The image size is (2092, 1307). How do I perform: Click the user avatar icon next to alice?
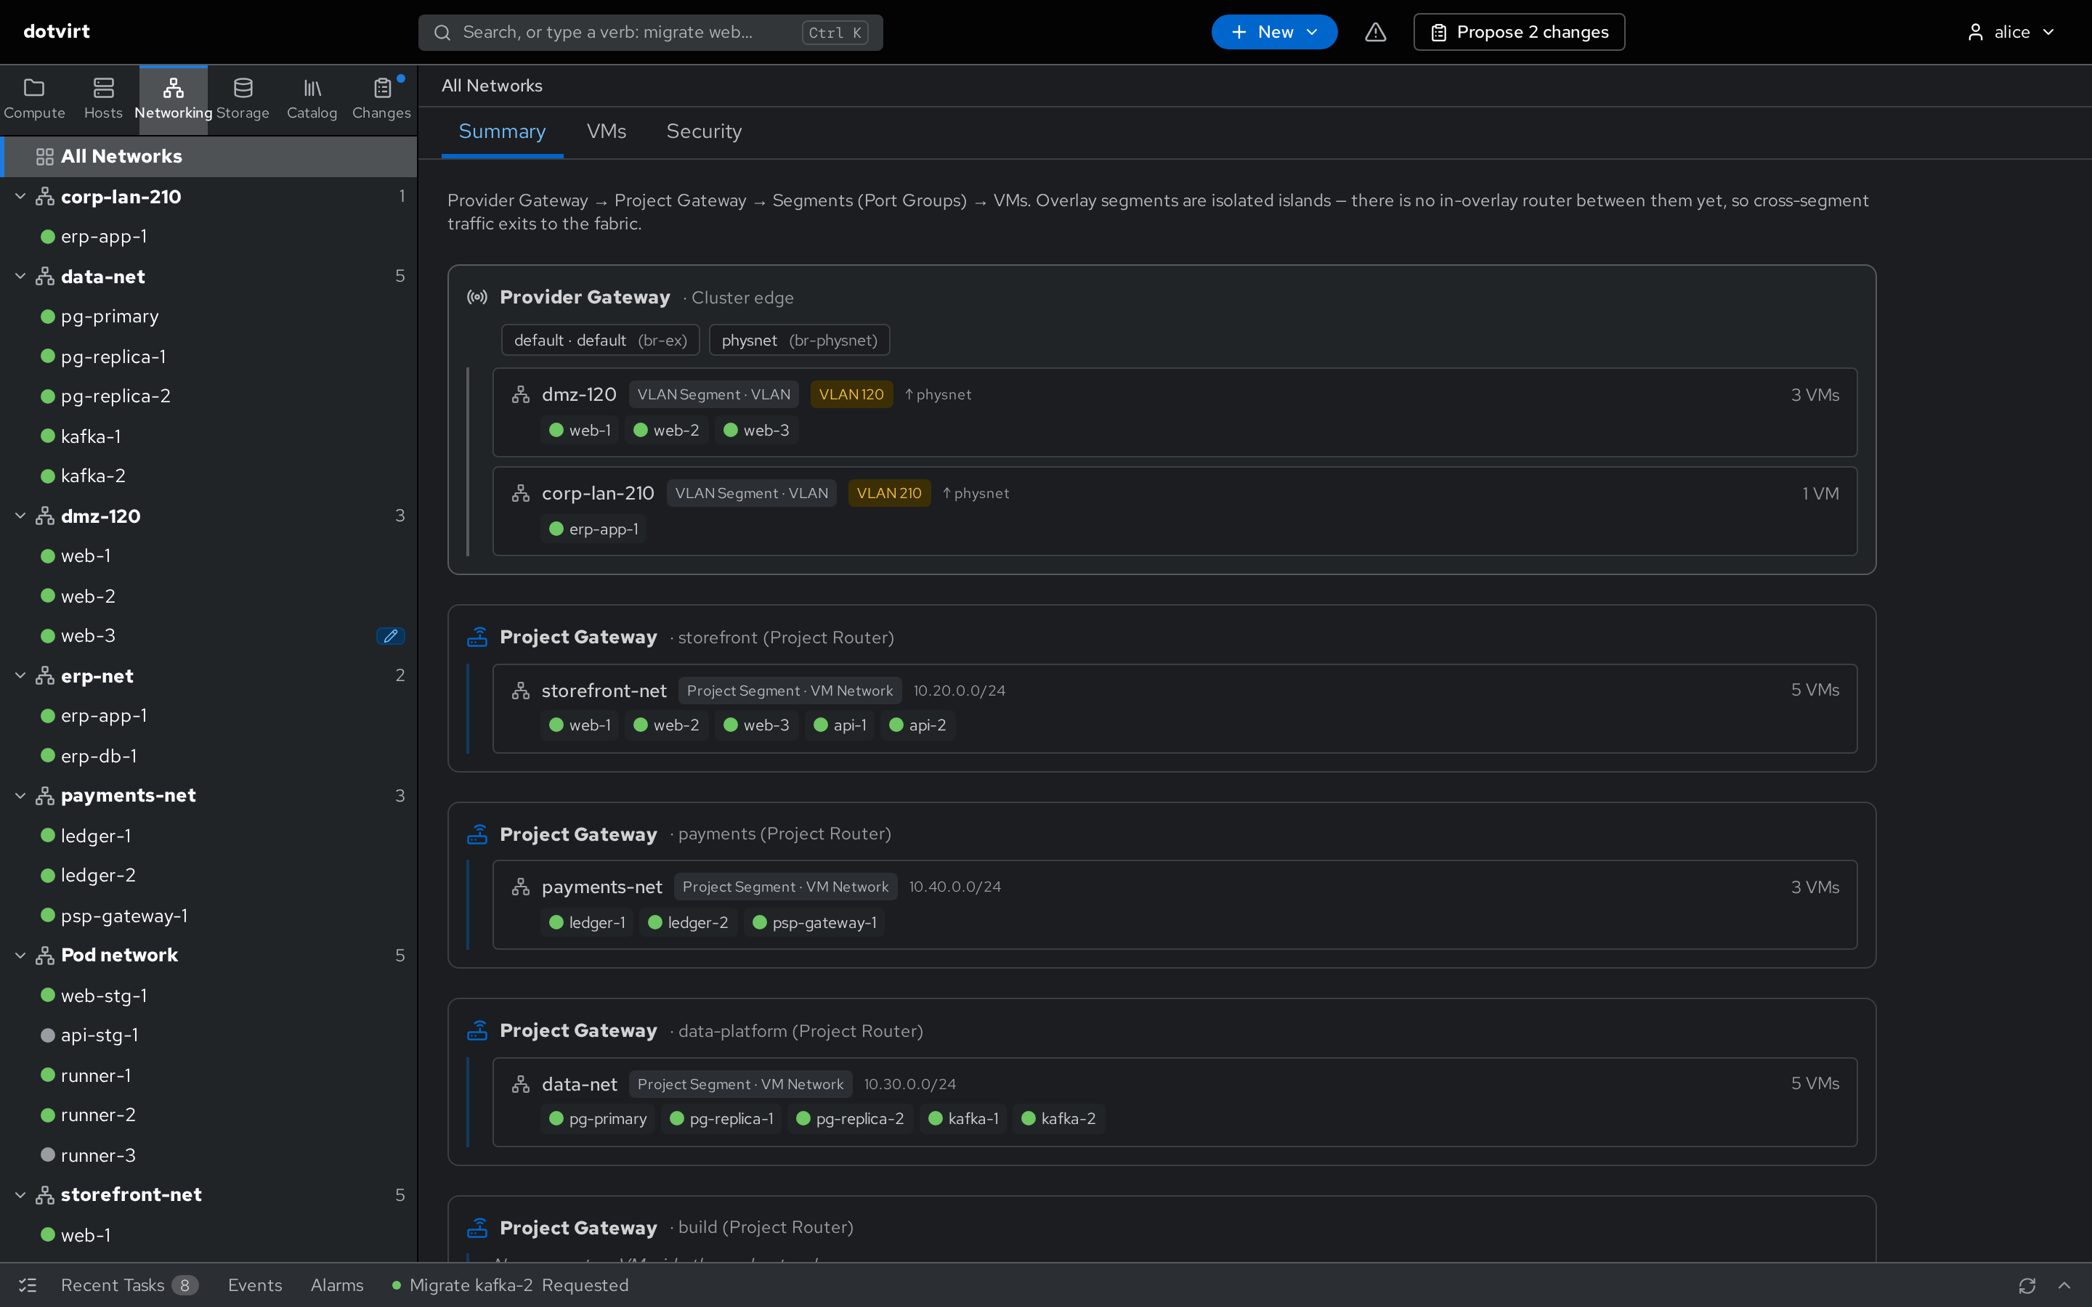(x=1975, y=32)
